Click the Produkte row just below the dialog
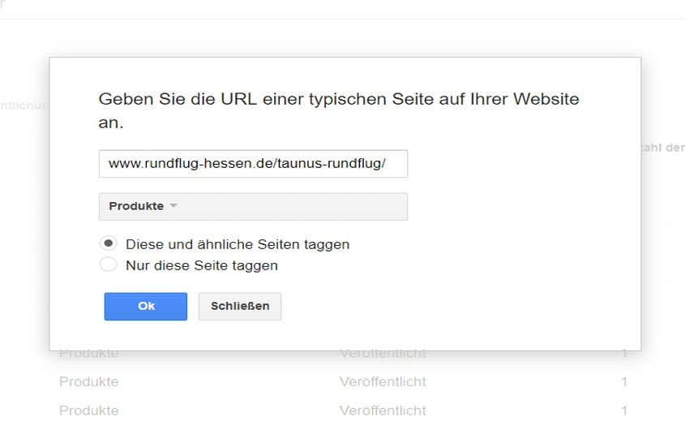685x426 pixels. 88,354
